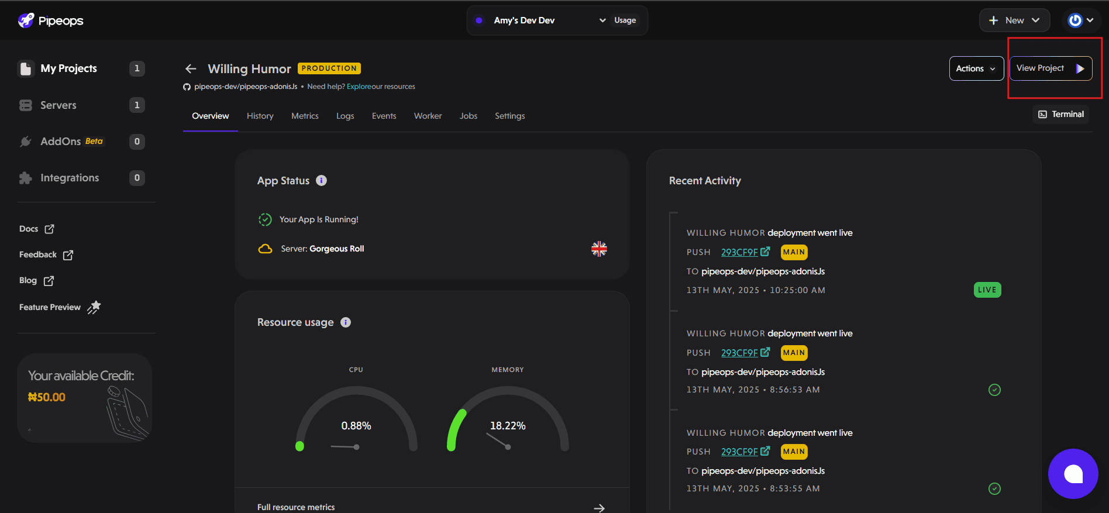Open Feature Preview
Image resolution: width=1109 pixels, height=513 pixels.
point(60,307)
